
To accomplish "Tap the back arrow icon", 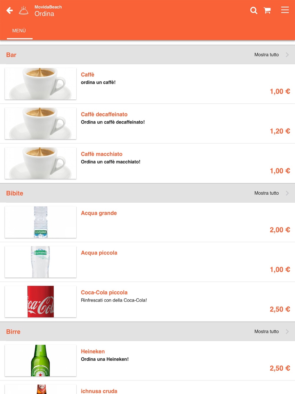I will [x=10, y=11].
